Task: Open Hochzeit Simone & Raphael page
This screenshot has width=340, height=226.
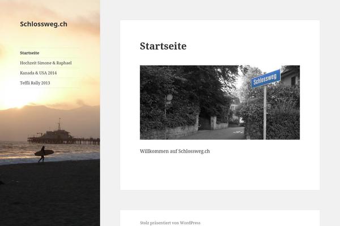Action: pyautogui.click(x=46, y=63)
